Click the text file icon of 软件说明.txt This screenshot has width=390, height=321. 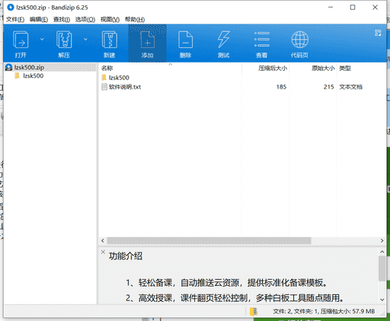[104, 87]
